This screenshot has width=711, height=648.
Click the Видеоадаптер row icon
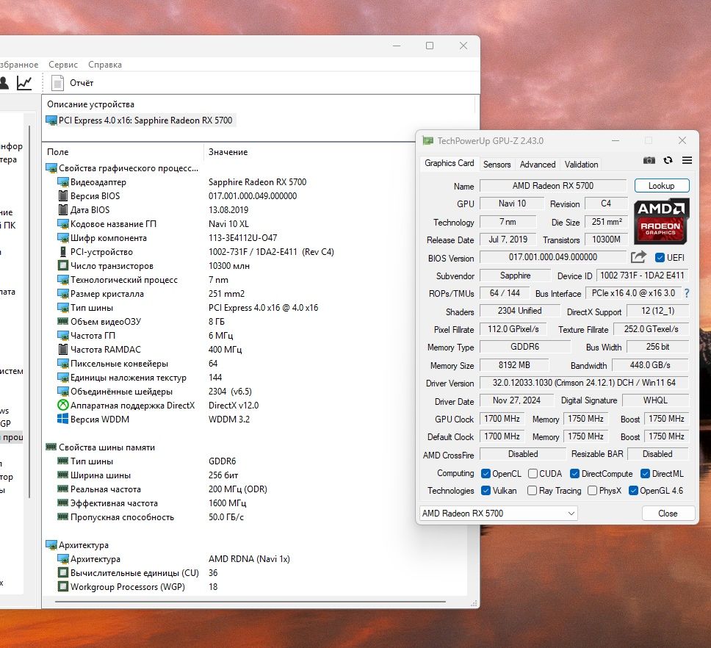[x=63, y=182]
